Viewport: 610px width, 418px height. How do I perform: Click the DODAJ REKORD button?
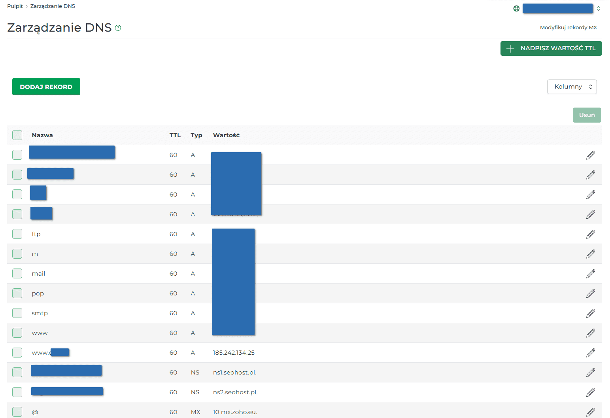pos(46,87)
